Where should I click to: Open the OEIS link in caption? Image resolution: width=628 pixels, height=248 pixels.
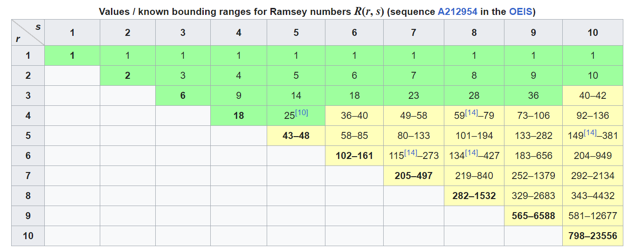520,12
